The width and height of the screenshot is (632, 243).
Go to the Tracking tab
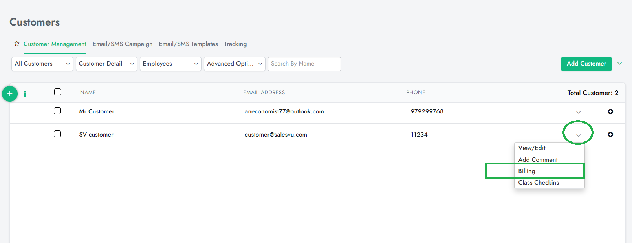click(x=235, y=44)
